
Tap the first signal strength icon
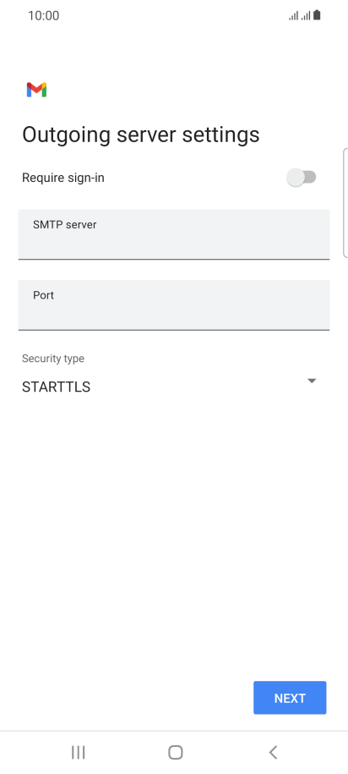click(x=293, y=16)
